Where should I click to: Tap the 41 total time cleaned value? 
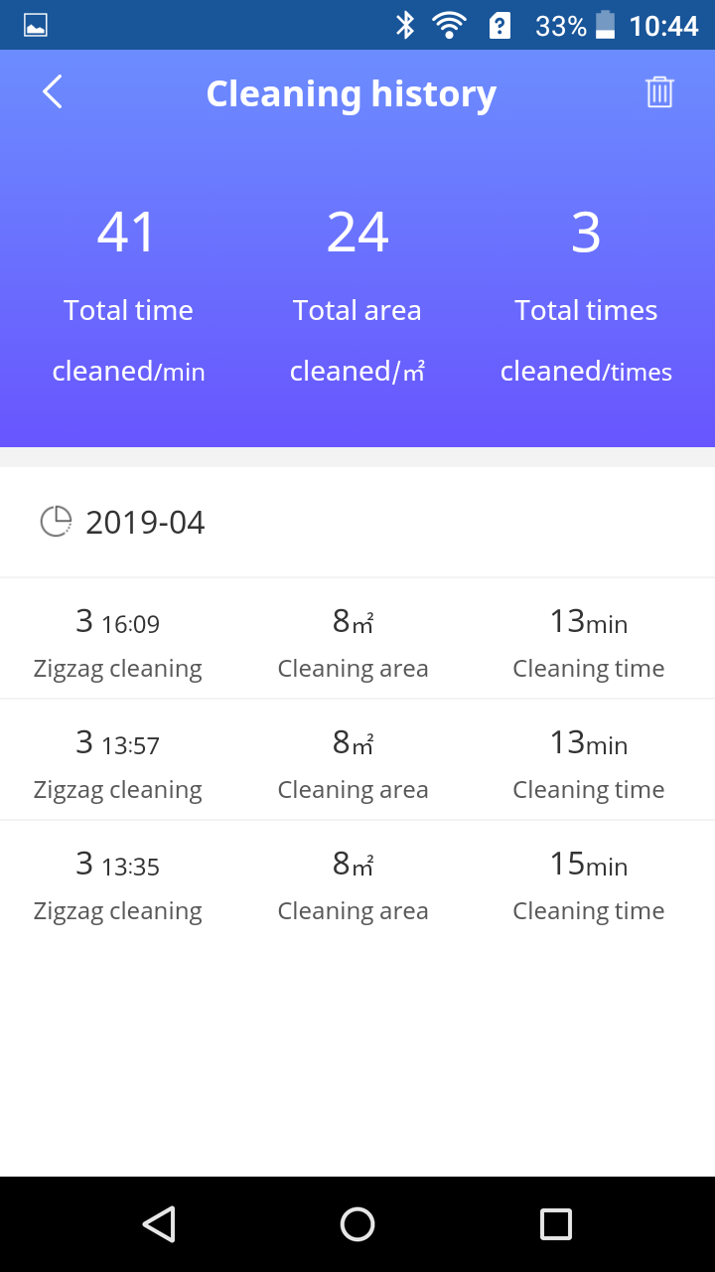pos(127,233)
